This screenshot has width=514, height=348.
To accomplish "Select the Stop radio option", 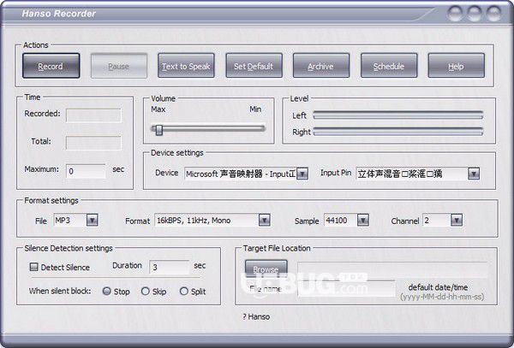I will [x=106, y=291].
